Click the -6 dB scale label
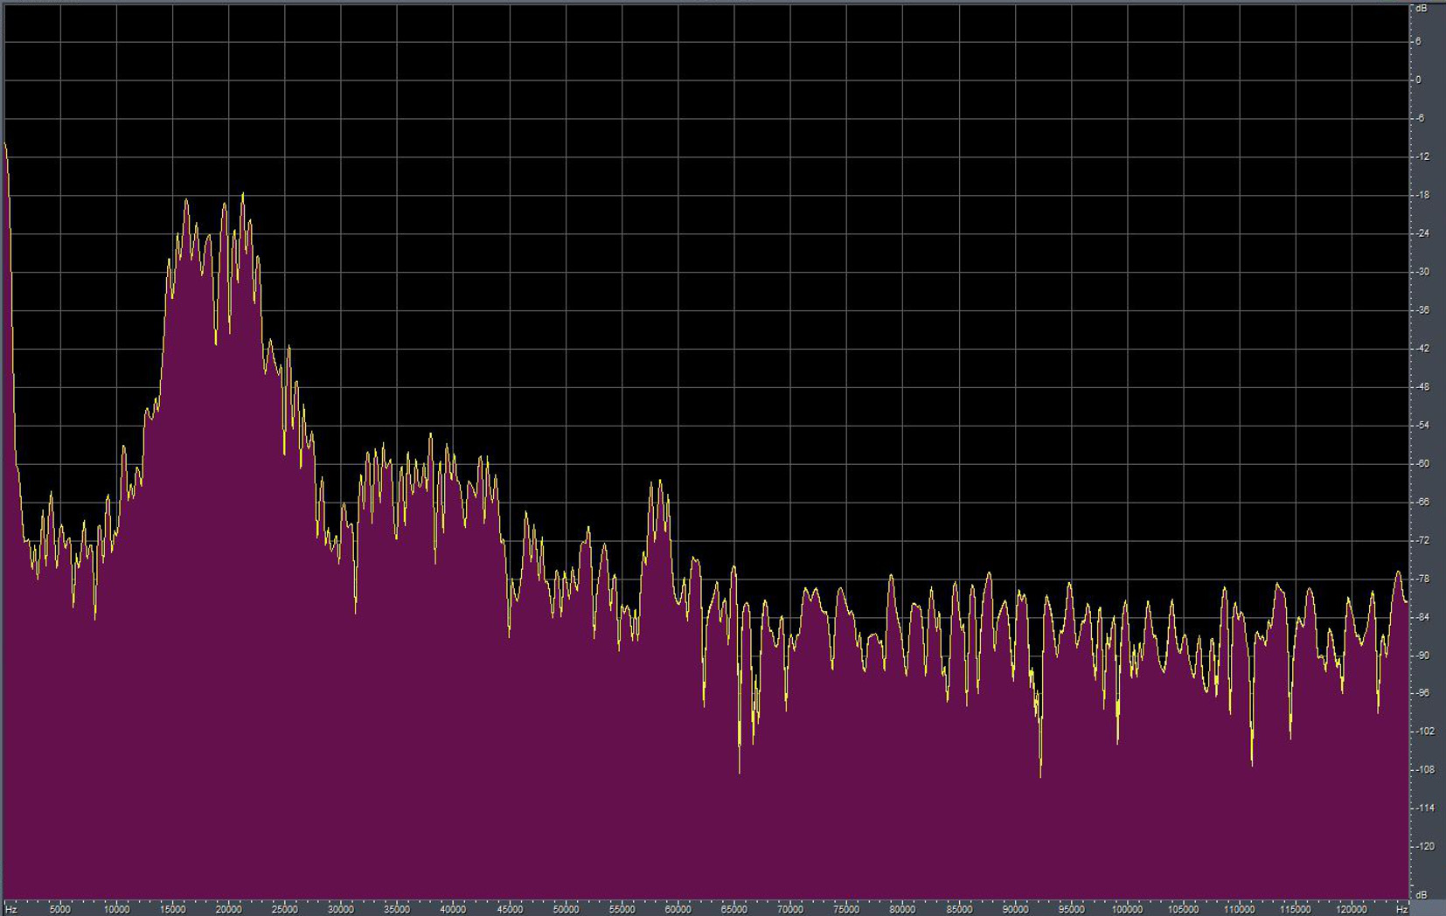The width and height of the screenshot is (1446, 916). pyautogui.click(x=1420, y=118)
